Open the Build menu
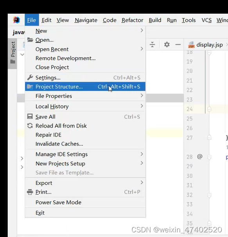228x237 pixels. click(155, 20)
